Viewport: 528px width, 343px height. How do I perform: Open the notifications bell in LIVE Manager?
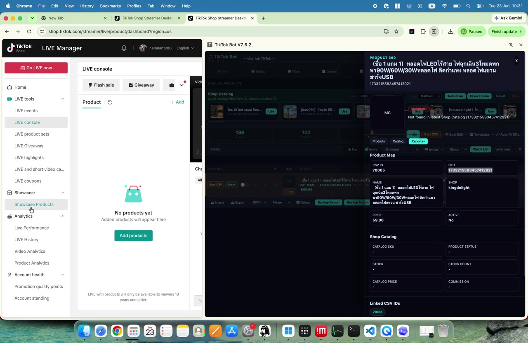point(124,48)
